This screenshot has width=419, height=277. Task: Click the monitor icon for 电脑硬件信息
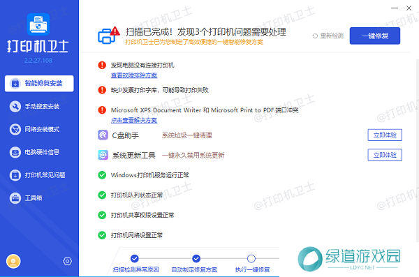[x=15, y=153]
